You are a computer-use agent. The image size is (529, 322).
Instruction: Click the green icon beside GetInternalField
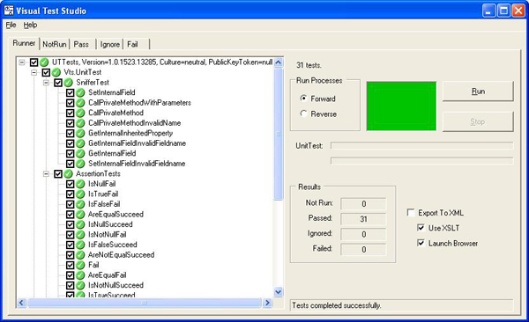pos(80,154)
